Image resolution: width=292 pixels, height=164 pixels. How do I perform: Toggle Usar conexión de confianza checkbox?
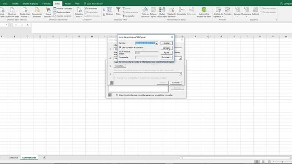point(120,47)
